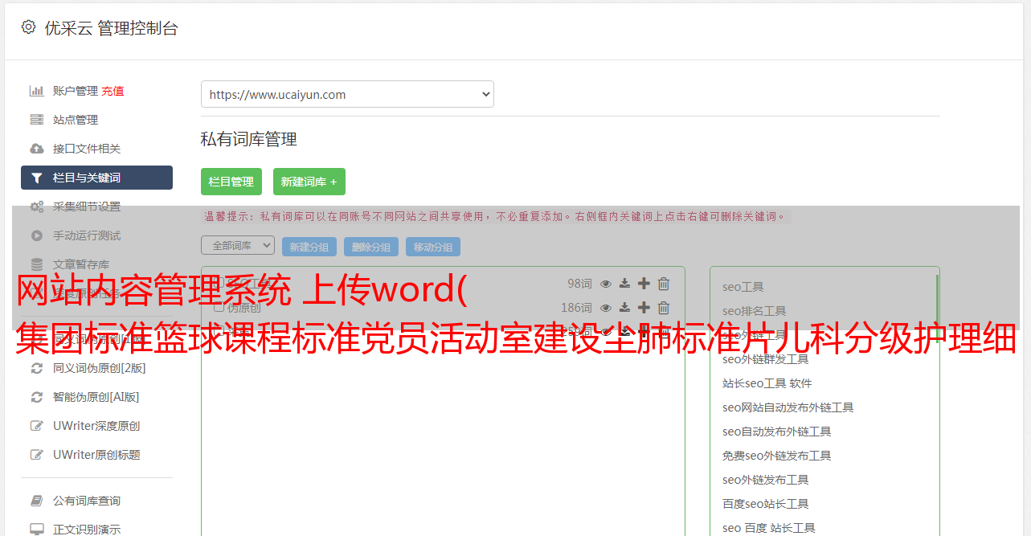The height and width of the screenshot is (536, 1031).
Task: Click the edit icon for UWriter深度原创
Action: [37, 426]
